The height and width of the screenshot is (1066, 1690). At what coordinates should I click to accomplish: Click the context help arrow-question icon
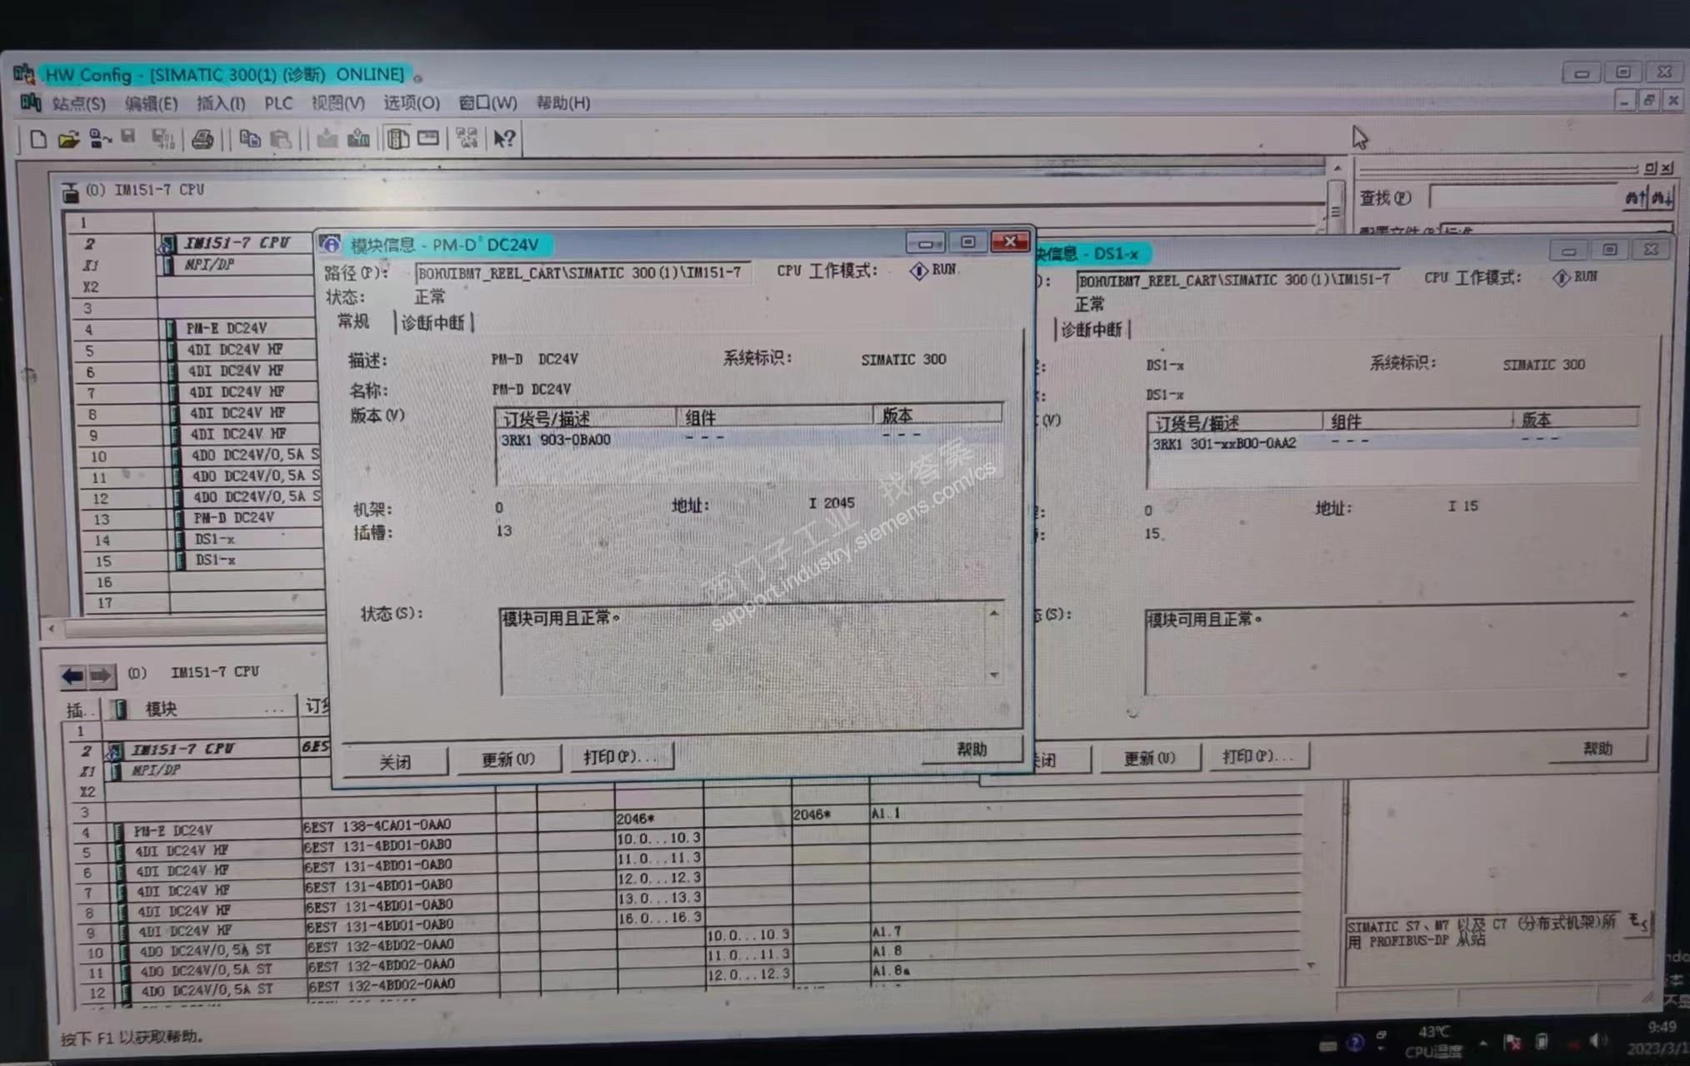504,138
